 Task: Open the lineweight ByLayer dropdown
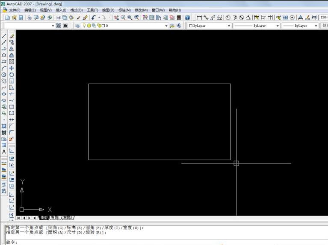pyautogui.click(x=316, y=26)
